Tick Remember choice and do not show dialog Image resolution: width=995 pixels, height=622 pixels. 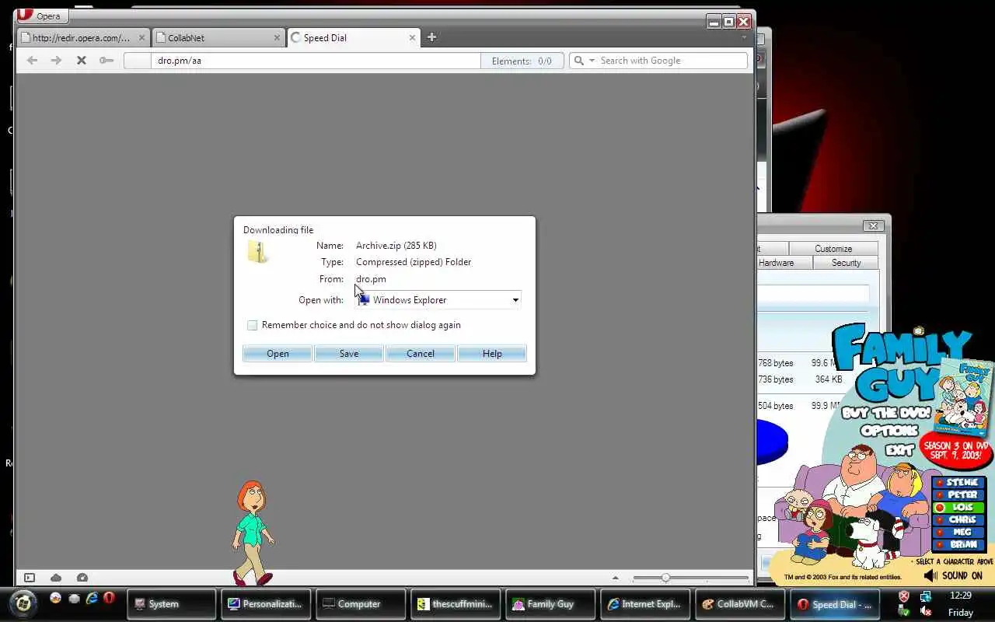[x=252, y=325]
